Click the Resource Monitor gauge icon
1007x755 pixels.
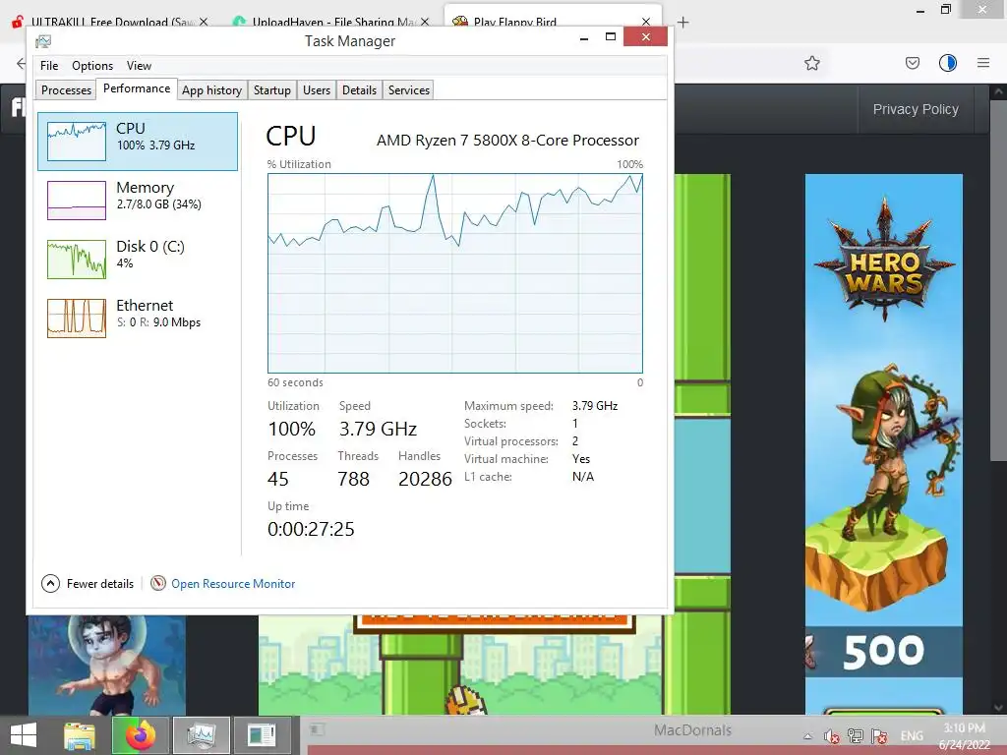(158, 583)
